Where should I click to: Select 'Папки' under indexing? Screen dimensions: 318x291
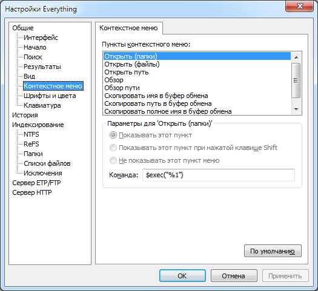click(x=33, y=154)
